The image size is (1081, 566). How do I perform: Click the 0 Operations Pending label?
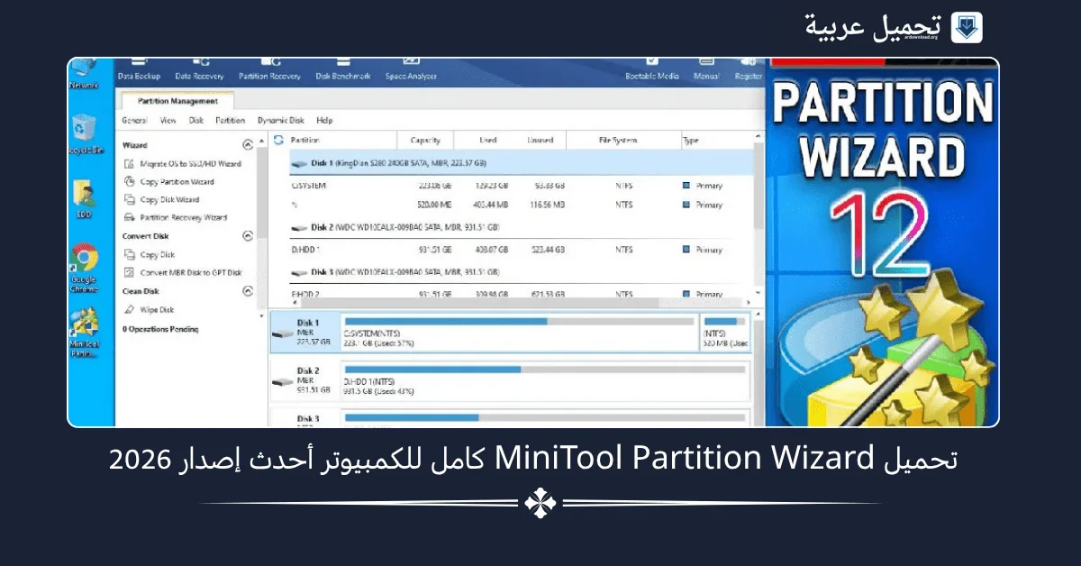160,330
